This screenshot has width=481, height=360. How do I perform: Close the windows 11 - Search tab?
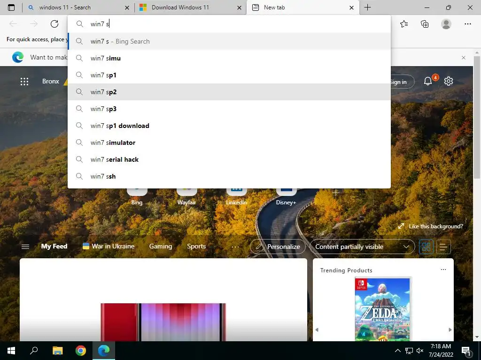click(127, 7)
